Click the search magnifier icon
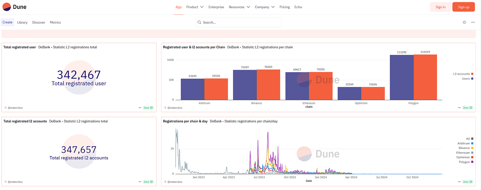The image size is (481, 190). tap(199, 22)
